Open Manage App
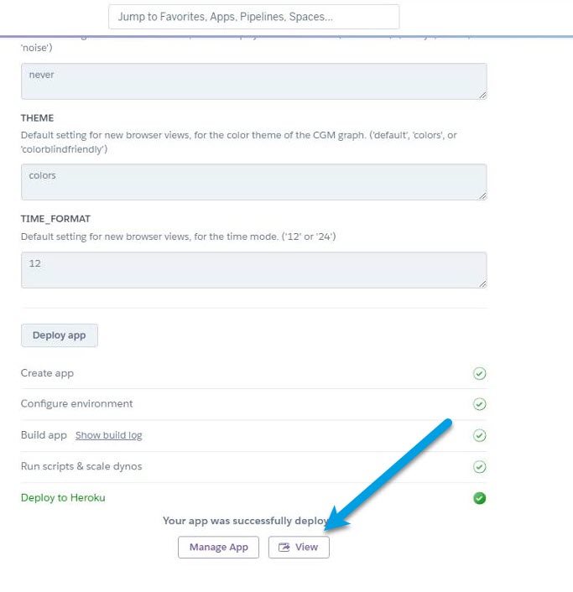This screenshot has height=592, width=573. [218, 547]
